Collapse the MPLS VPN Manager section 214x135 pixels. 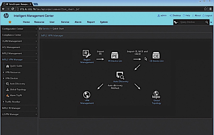[x=19, y=60]
